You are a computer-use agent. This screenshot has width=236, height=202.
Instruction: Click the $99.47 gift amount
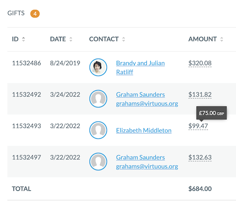pos(198,126)
